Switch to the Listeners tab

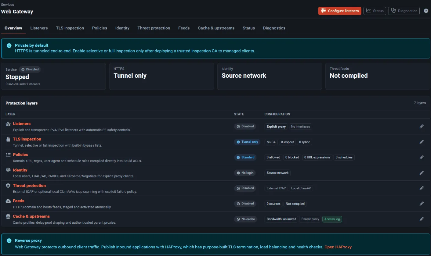click(39, 28)
